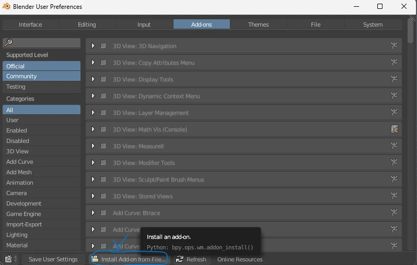The width and height of the screenshot is (417, 265).
Task: Expand Math Vis (Console) details
Action: tap(93, 129)
